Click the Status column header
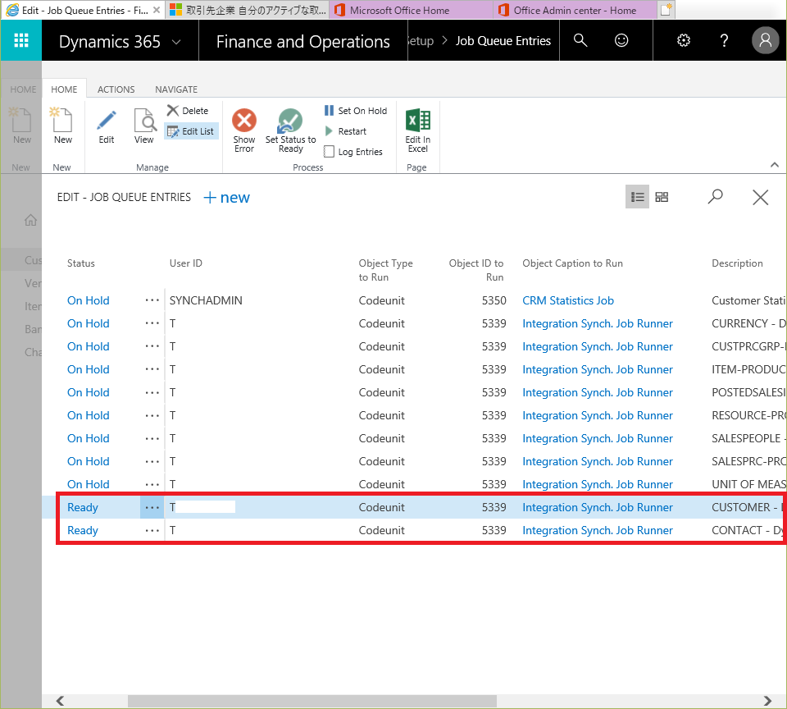This screenshot has height=709, width=787. click(81, 263)
